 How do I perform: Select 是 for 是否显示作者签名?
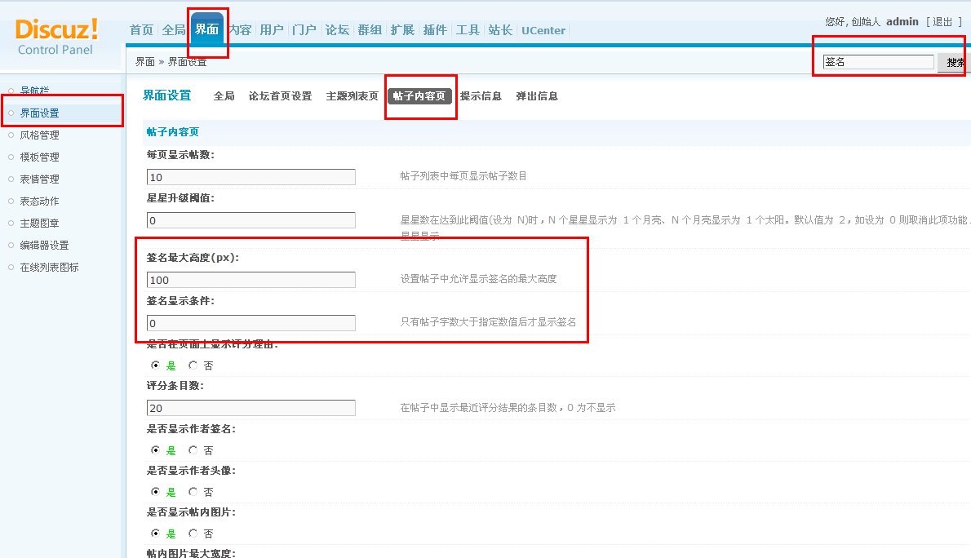pos(155,450)
